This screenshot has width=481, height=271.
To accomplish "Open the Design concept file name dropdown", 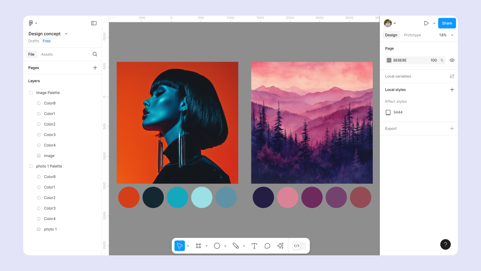I will [x=66, y=34].
